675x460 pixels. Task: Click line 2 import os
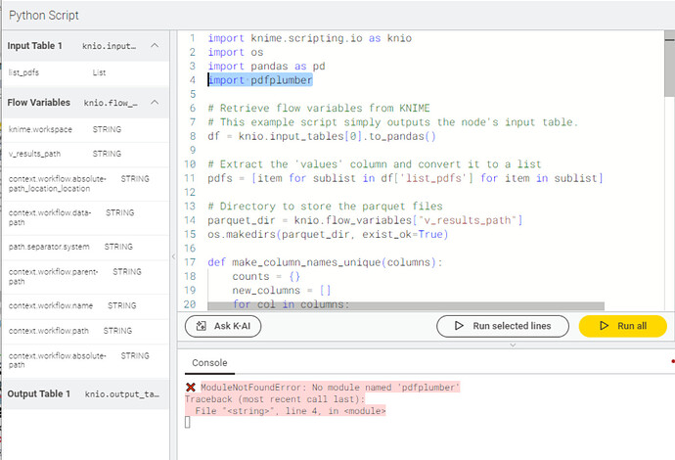236,52
